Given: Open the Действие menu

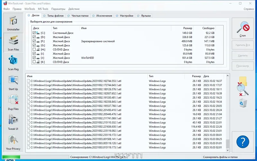Looking at the screenshot, I should pos(74,9).
